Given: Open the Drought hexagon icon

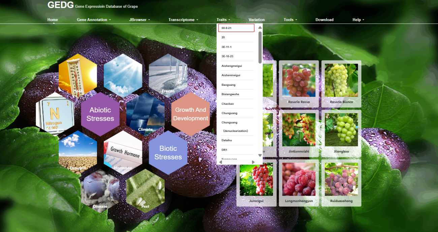Looking at the screenshot, I should pos(78,152).
